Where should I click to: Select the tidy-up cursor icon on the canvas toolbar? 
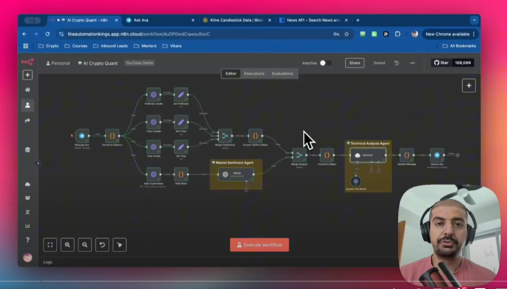(119, 245)
